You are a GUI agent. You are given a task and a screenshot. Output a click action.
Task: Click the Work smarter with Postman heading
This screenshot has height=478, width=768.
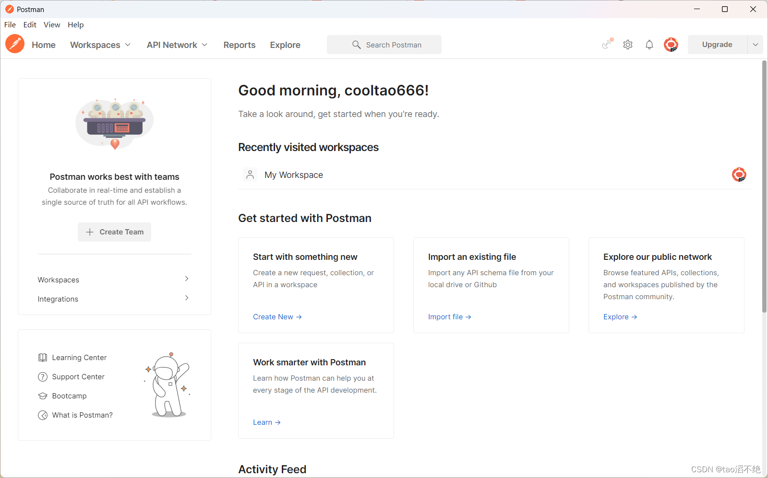[310, 362]
